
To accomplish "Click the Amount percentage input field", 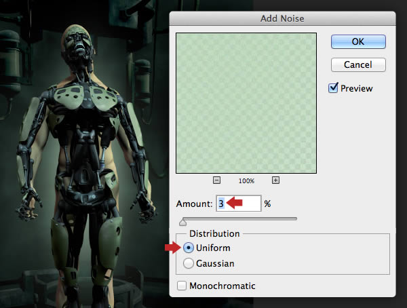I will tap(239, 204).
